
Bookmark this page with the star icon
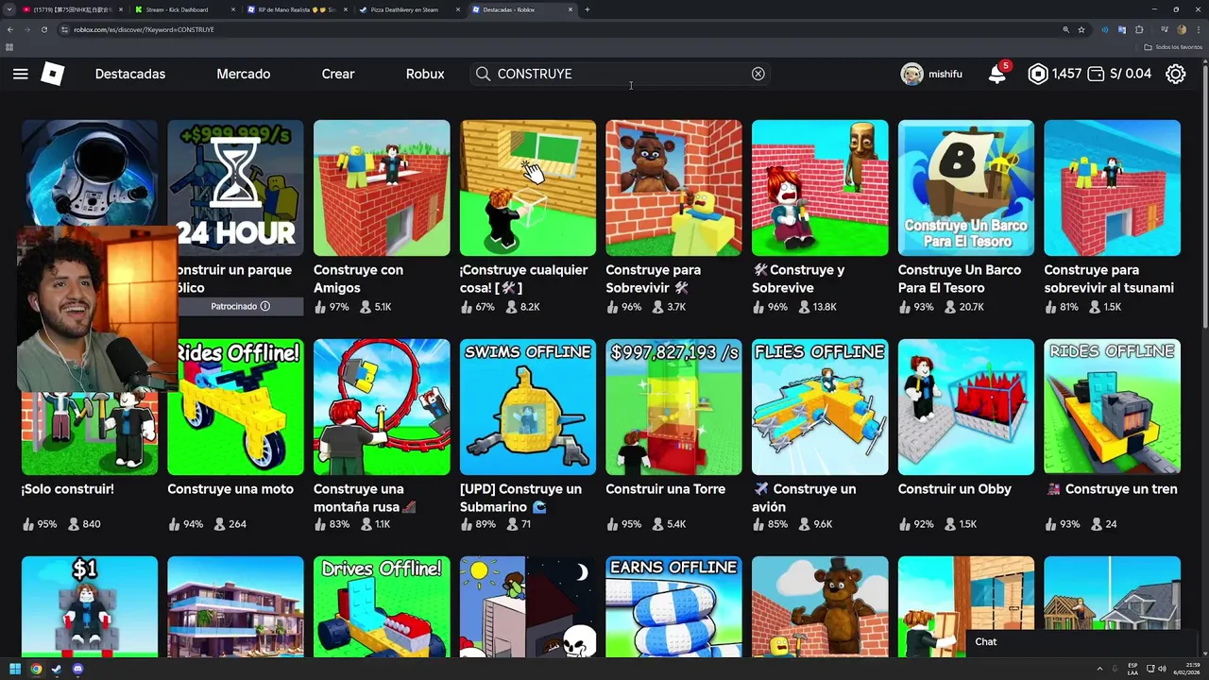click(x=1081, y=29)
